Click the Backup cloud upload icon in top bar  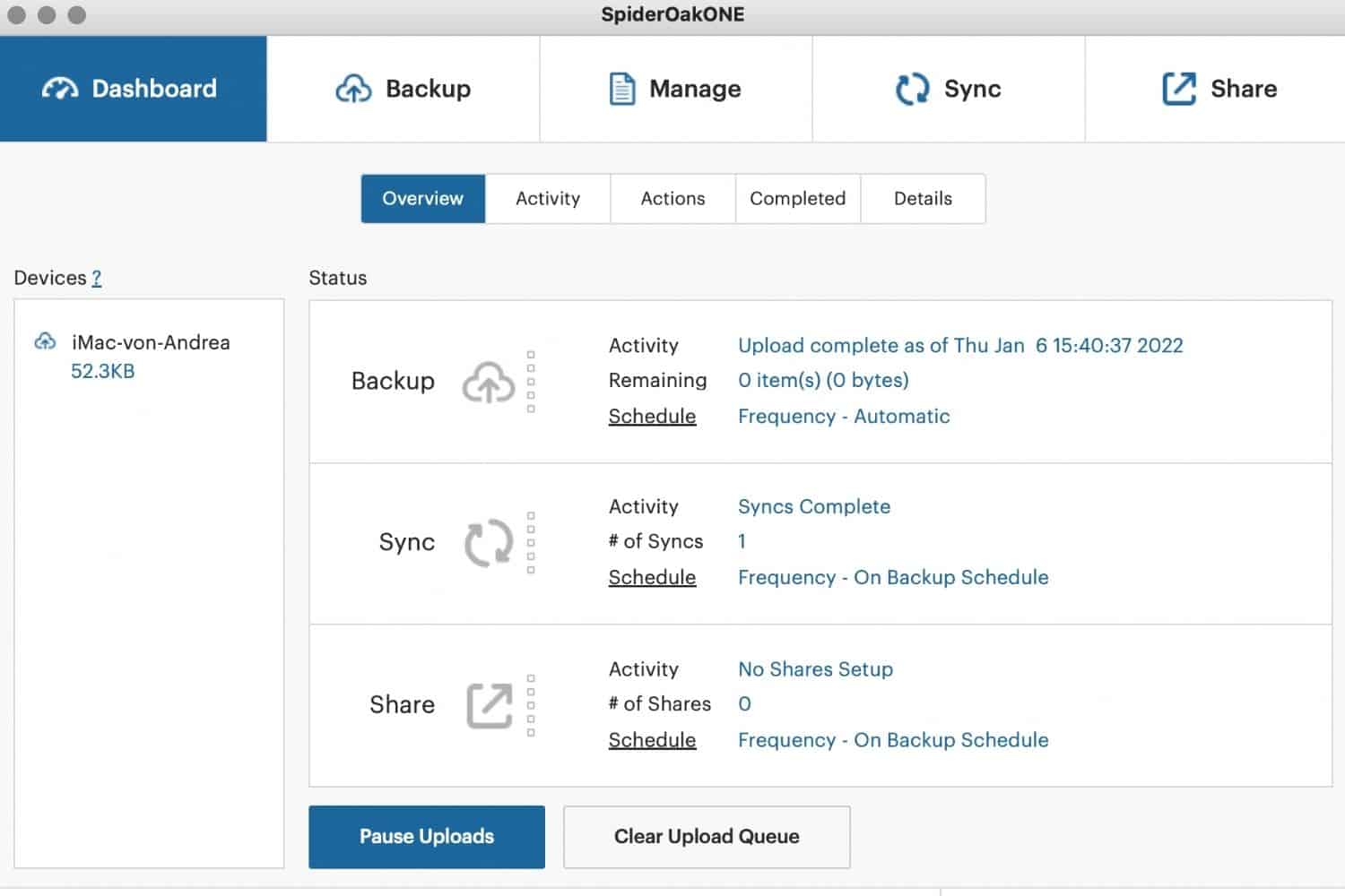point(353,89)
